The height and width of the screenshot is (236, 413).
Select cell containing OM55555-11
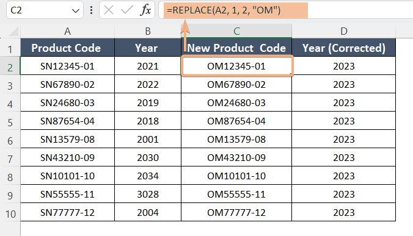pyautogui.click(x=236, y=194)
